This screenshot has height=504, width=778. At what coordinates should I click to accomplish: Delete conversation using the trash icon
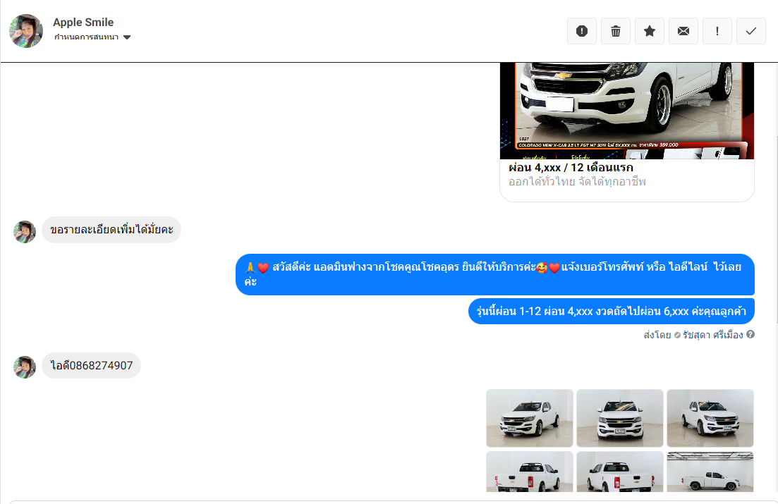[x=615, y=31]
